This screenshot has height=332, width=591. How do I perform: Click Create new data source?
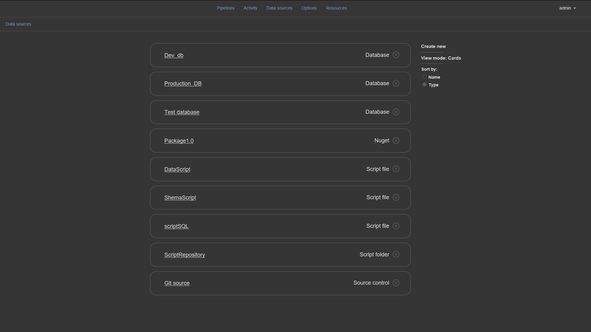coord(433,46)
